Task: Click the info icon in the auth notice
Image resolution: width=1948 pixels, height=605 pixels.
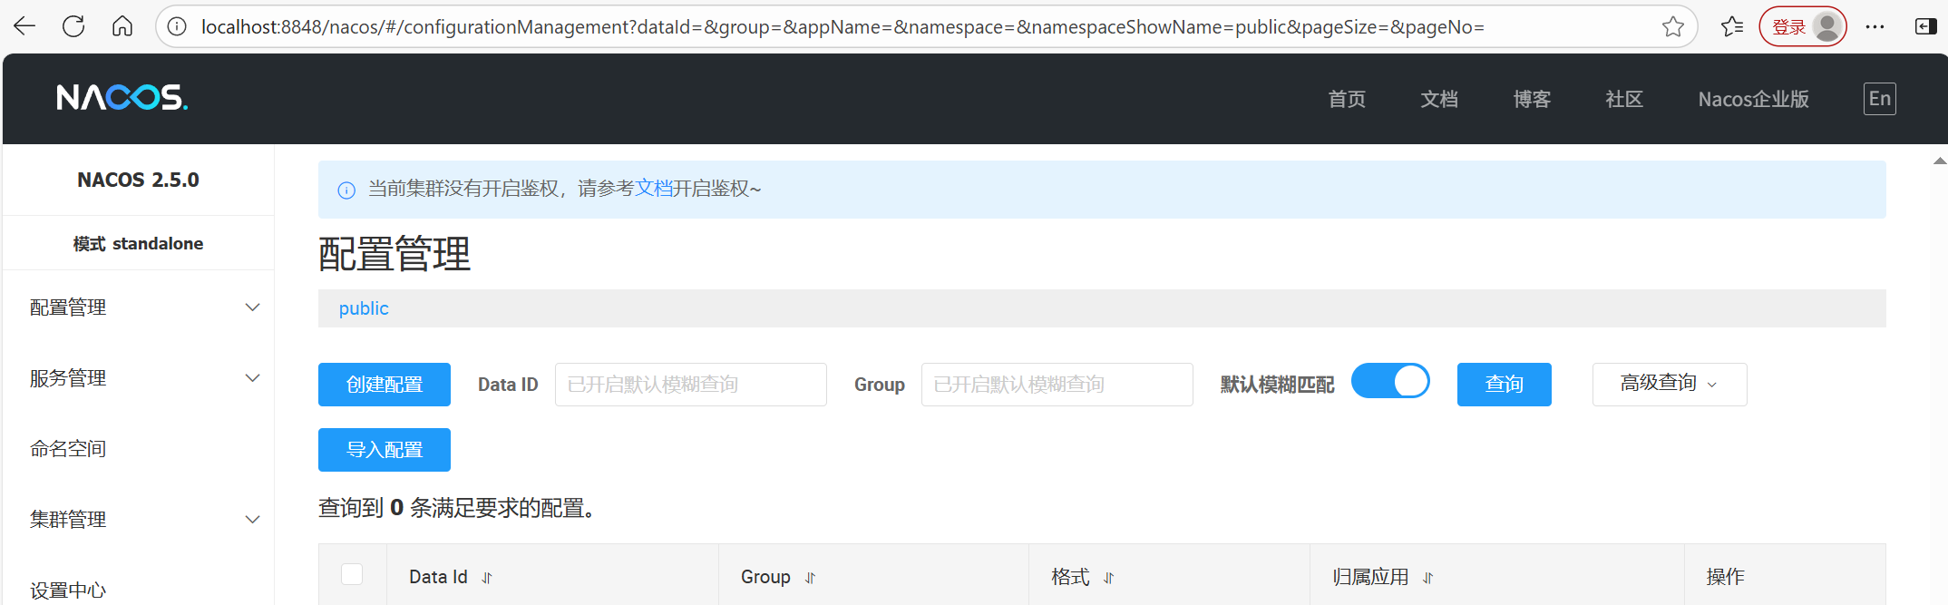Action: [346, 190]
